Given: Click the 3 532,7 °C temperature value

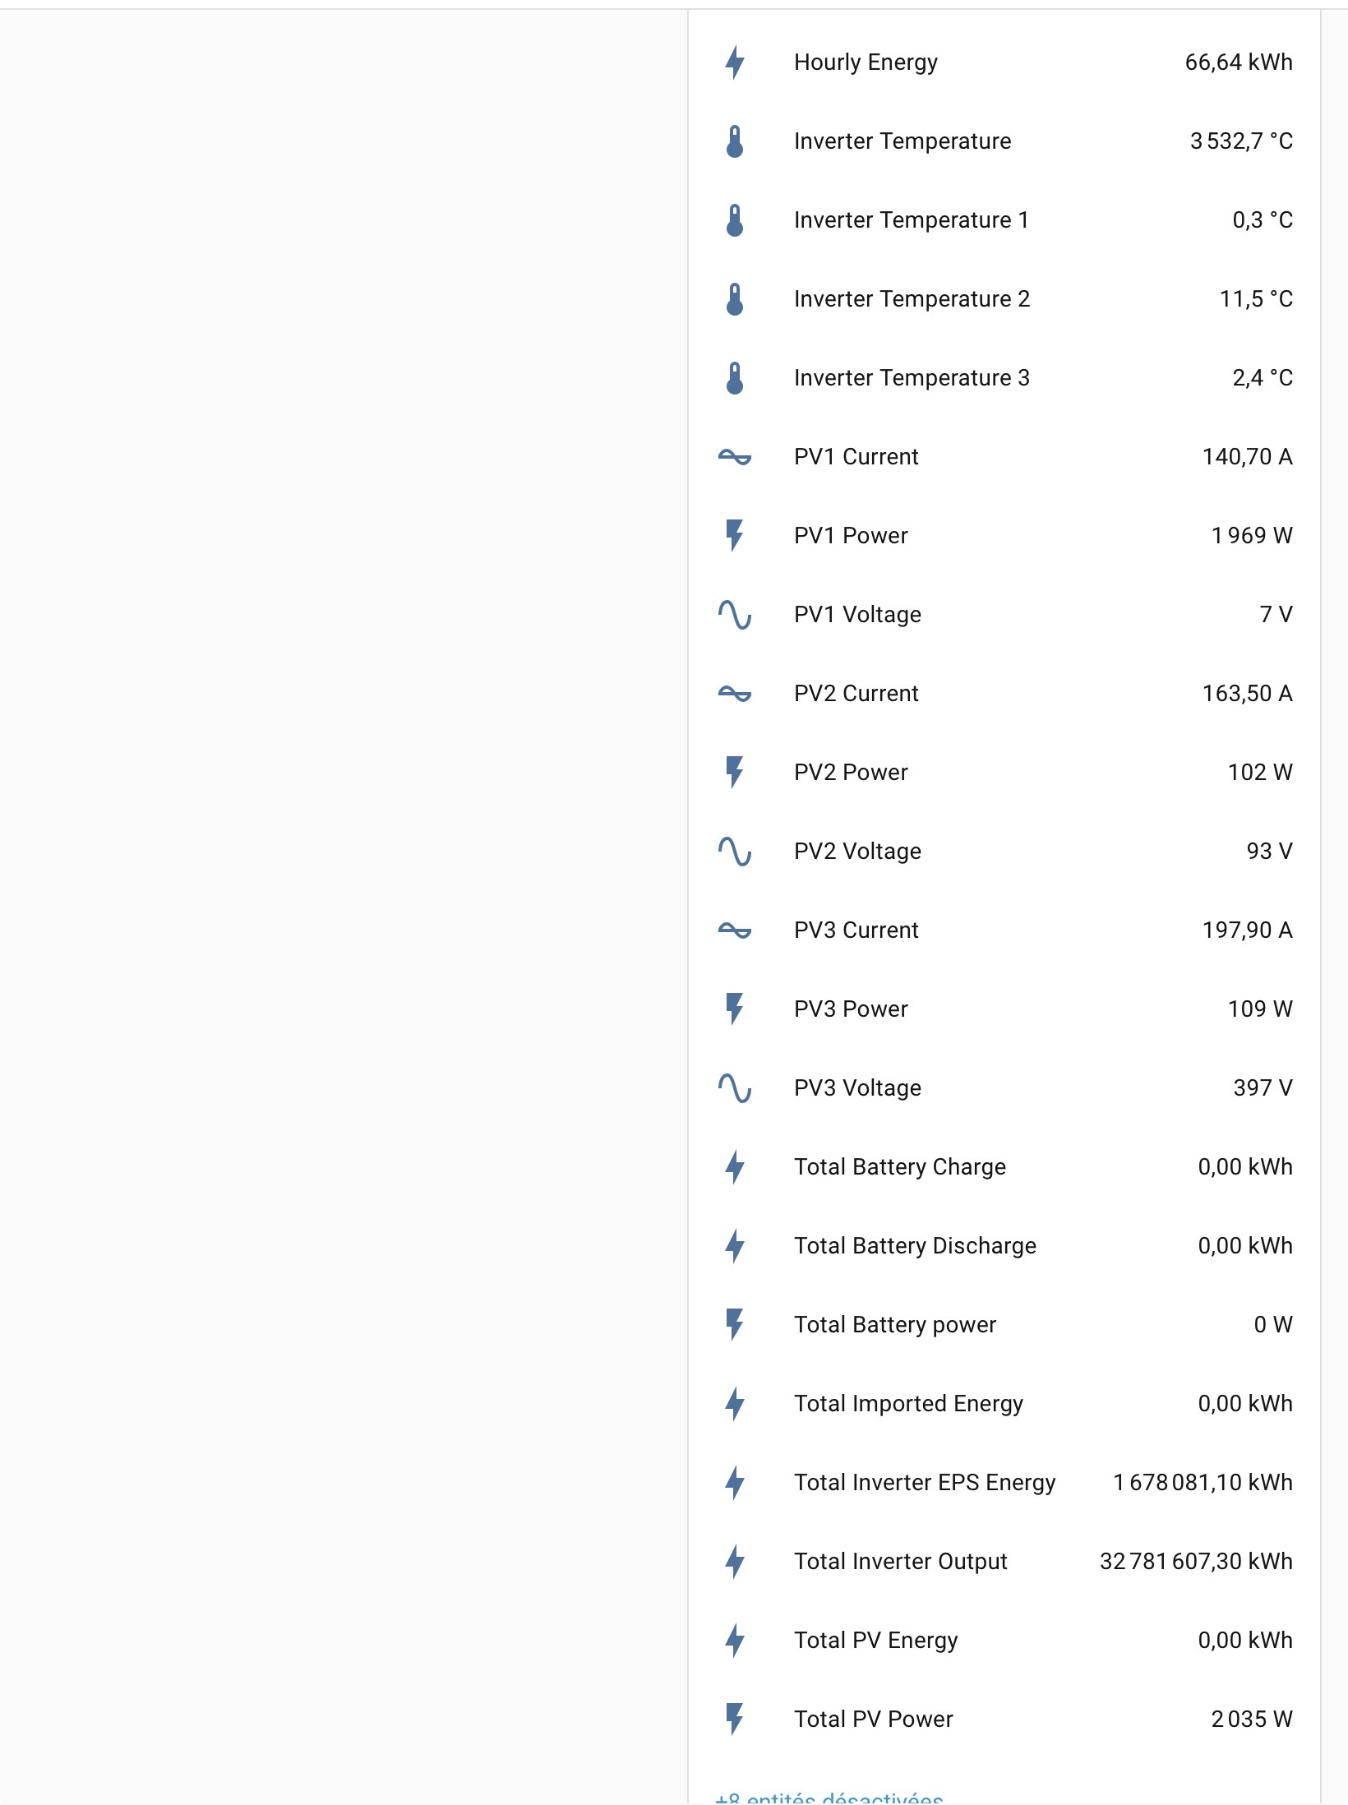Looking at the screenshot, I should 1241,141.
